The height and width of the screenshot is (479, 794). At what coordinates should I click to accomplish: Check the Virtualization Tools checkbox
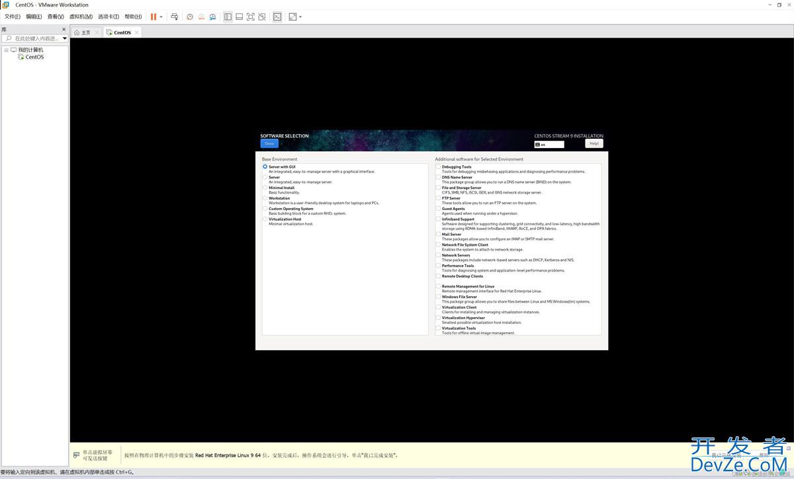point(438,328)
